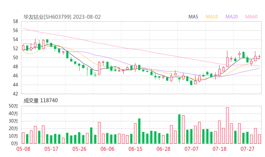This screenshot has height=157, width=265.
Task: Click the 05-26 date label
Action: click(x=79, y=149)
